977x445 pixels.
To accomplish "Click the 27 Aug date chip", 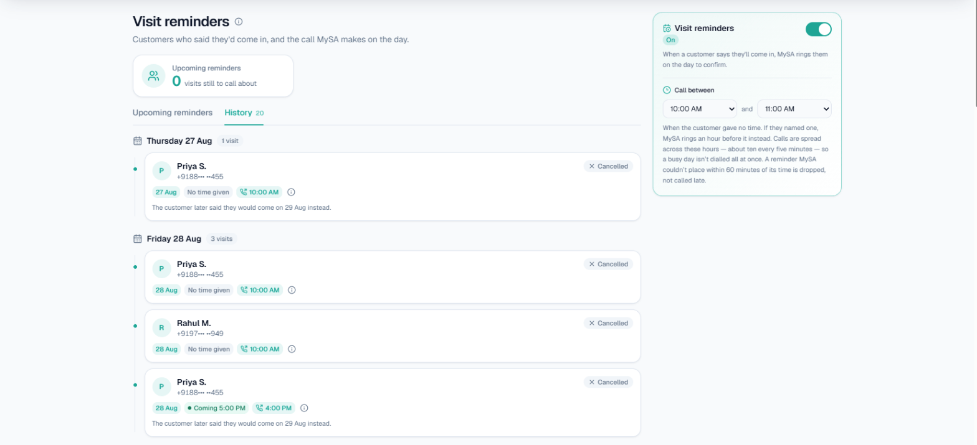I will pyautogui.click(x=166, y=192).
